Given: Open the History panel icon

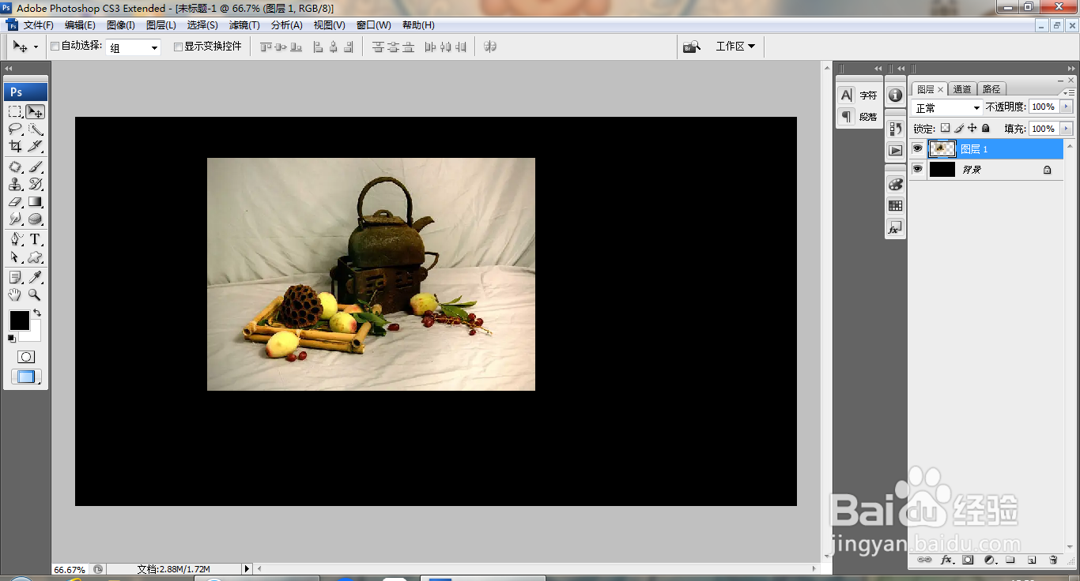Looking at the screenshot, I should pos(895,128).
